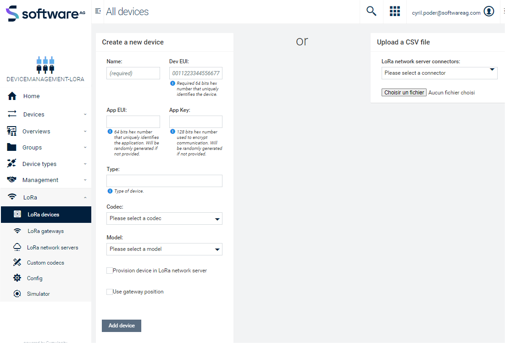
Task: Open LoRa gateways page
Action: click(x=46, y=231)
